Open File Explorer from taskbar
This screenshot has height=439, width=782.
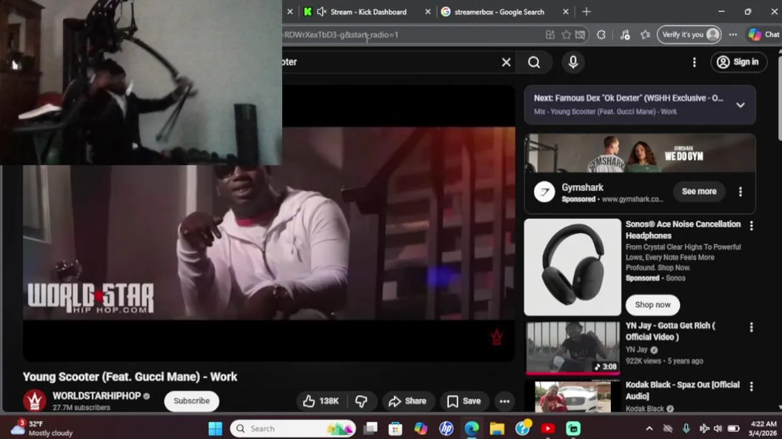pos(497,429)
